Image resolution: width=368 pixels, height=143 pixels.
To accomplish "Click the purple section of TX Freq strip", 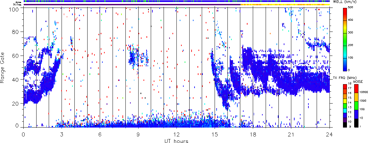I will (x=132, y=5).
